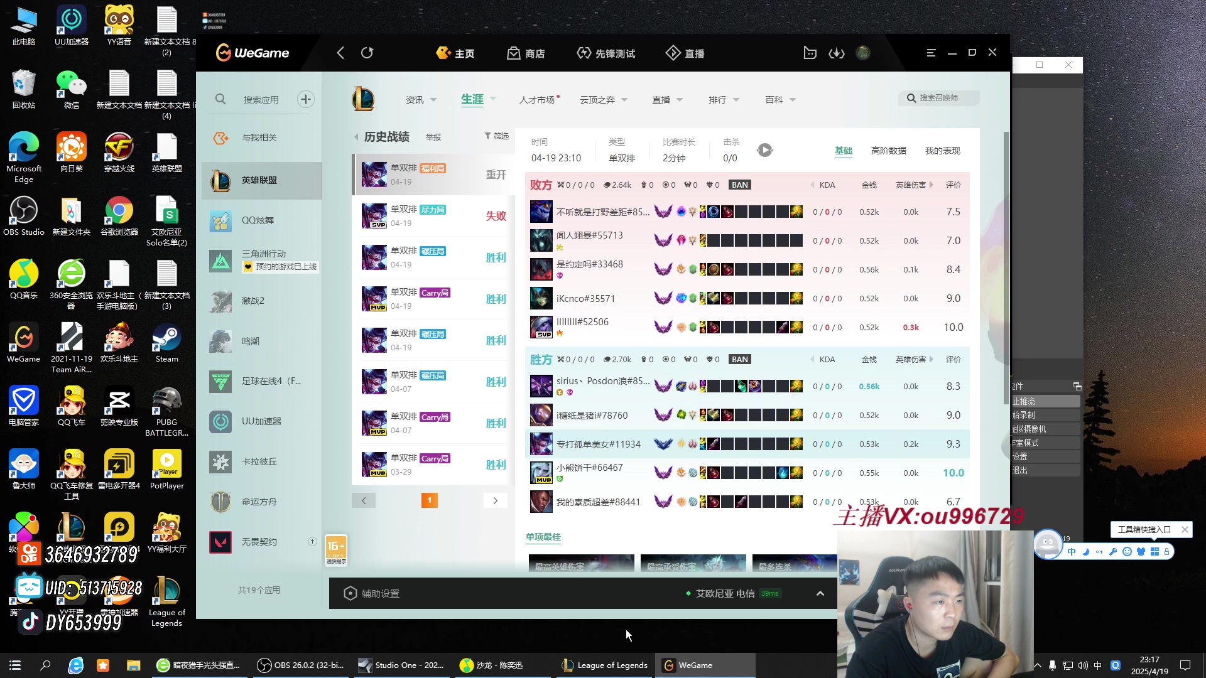The image size is (1206, 678).
Task: Select the 失败 match on 04-19
Action: (x=433, y=216)
